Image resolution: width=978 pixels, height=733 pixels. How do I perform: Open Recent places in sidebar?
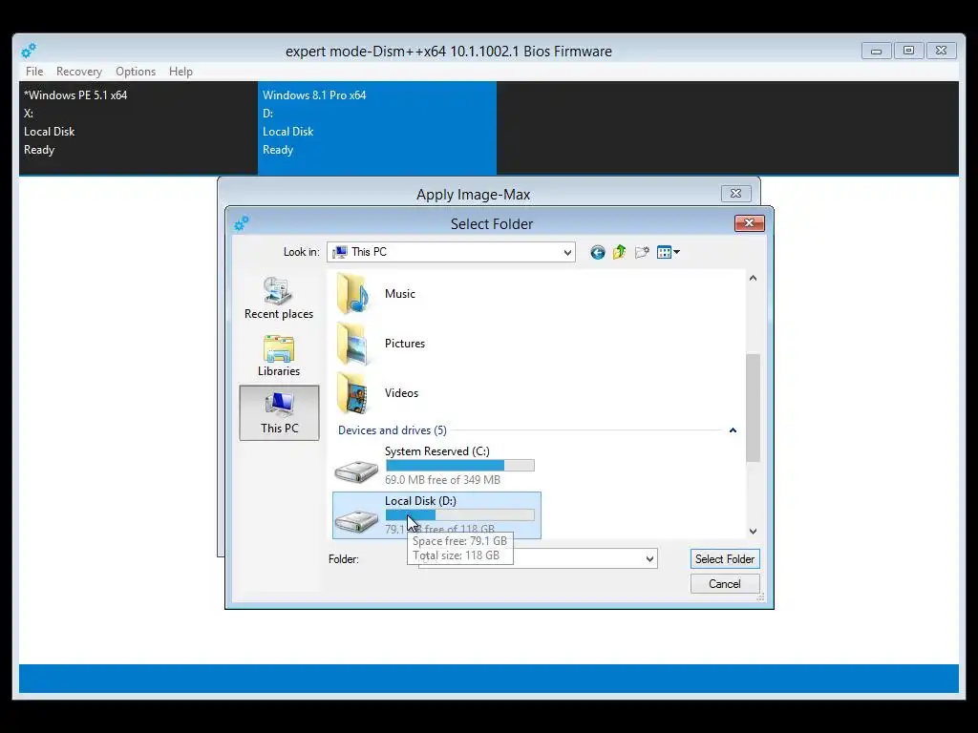tap(279, 299)
